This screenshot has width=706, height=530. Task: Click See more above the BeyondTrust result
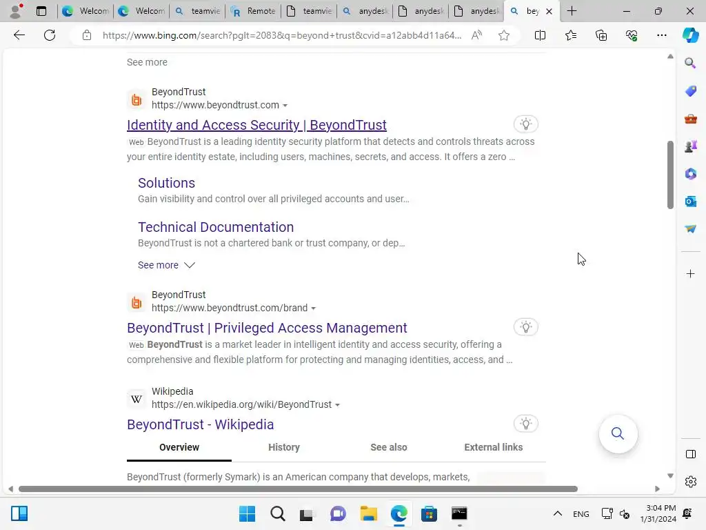(147, 62)
